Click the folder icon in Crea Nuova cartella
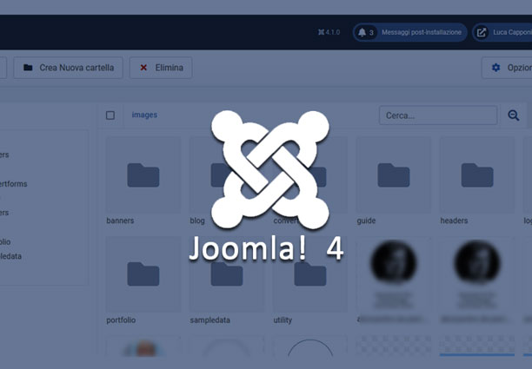The height and width of the screenshot is (369, 532). click(28, 68)
